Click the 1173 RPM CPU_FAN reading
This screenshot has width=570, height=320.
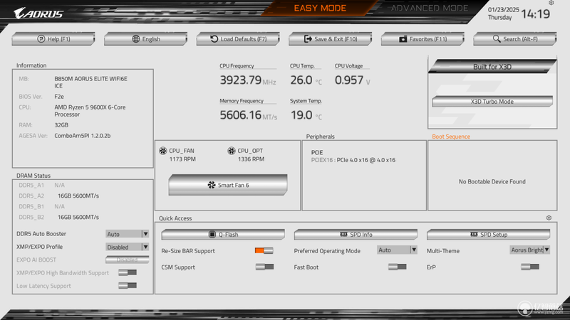tap(182, 159)
